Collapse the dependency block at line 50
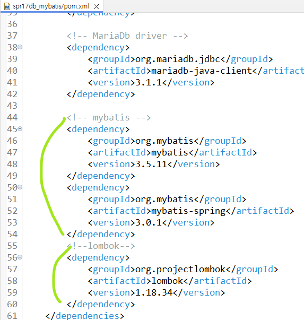This screenshot has width=304, height=320. pos(20,187)
